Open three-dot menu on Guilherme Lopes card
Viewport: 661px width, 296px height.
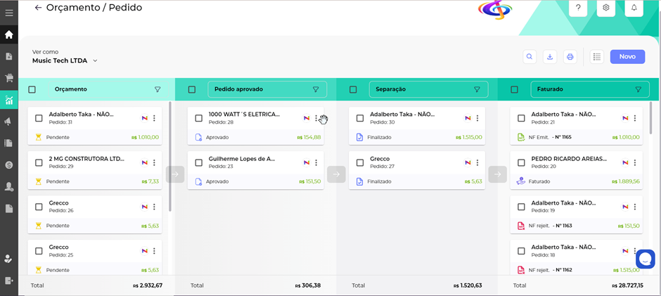coord(316,162)
